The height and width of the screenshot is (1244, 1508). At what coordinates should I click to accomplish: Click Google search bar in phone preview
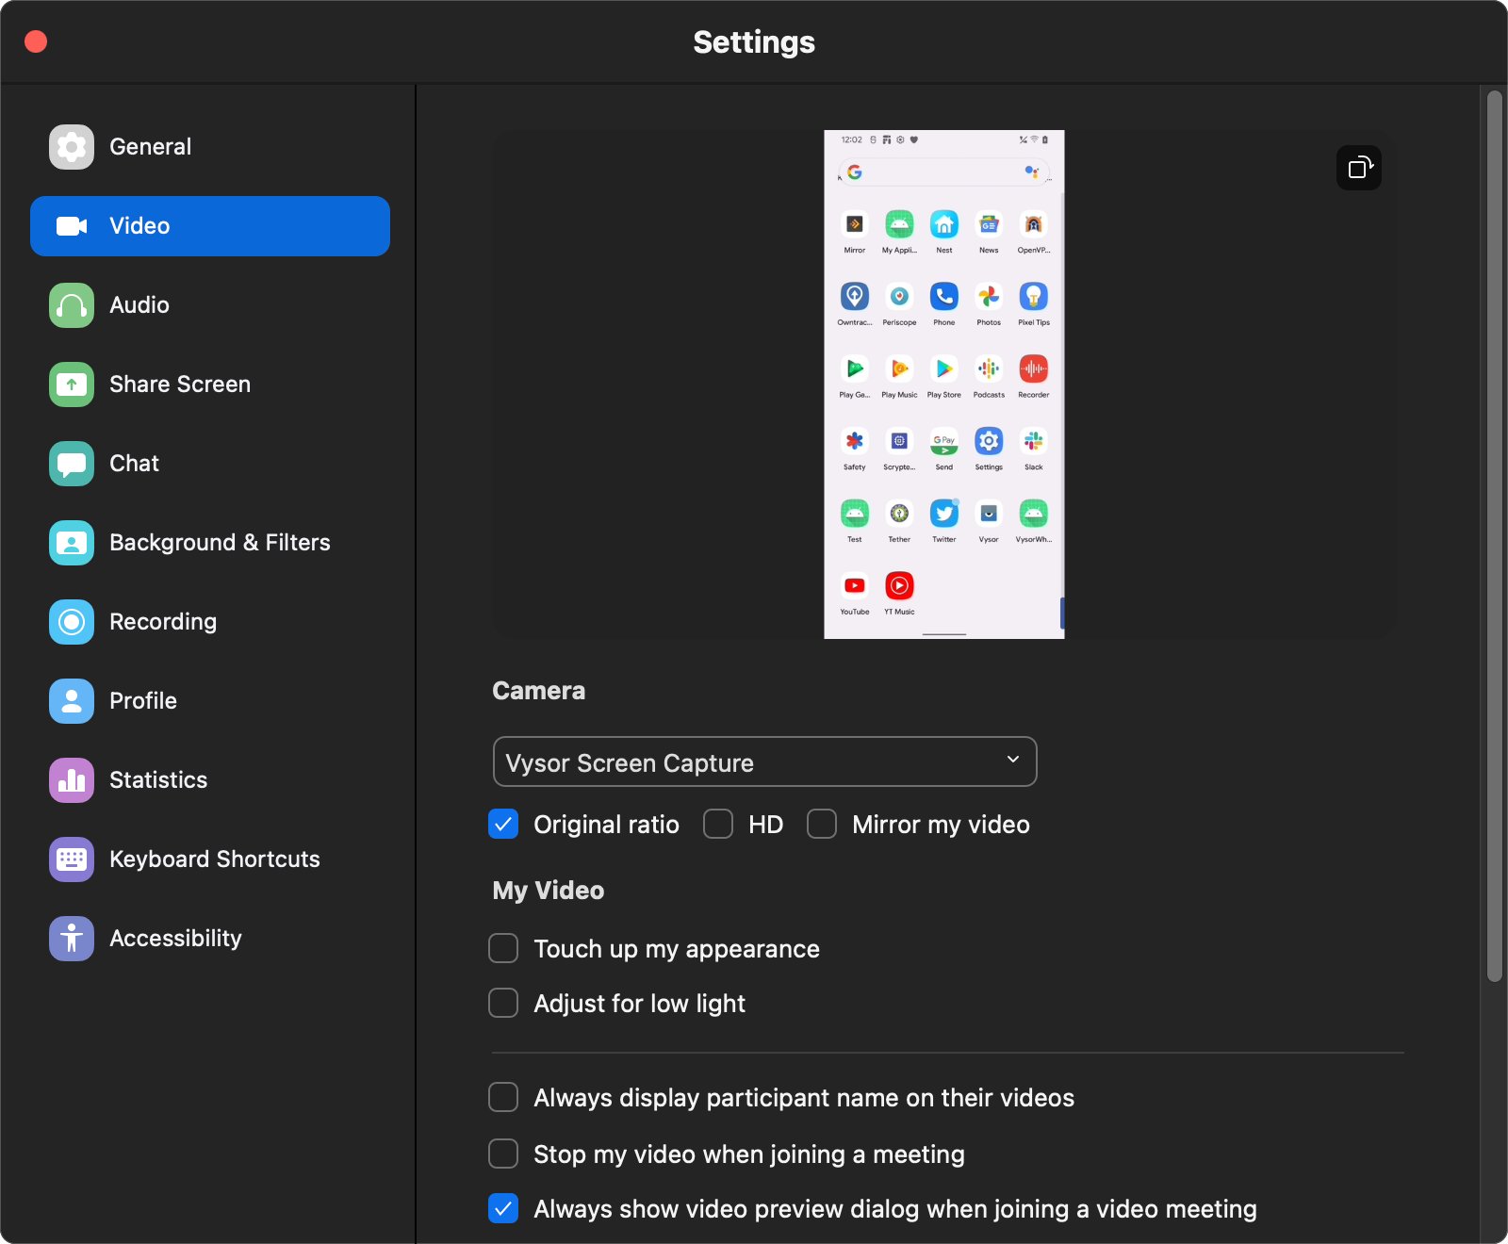pyautogui.click(x=943, y=172)
